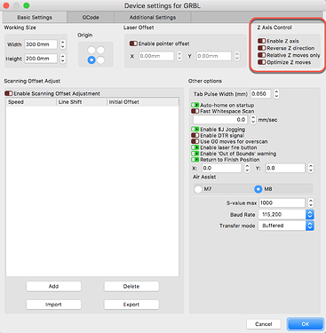Click the Tab Pulse Width field
The image size is (326, 333).
[x=260, y=94]
